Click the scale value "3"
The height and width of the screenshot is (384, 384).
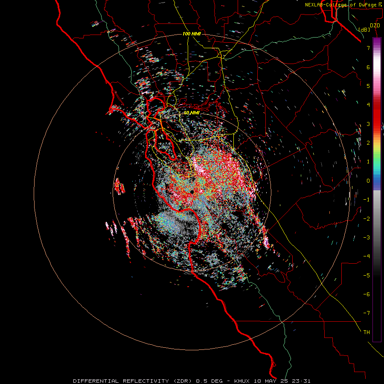pos(368,124)
